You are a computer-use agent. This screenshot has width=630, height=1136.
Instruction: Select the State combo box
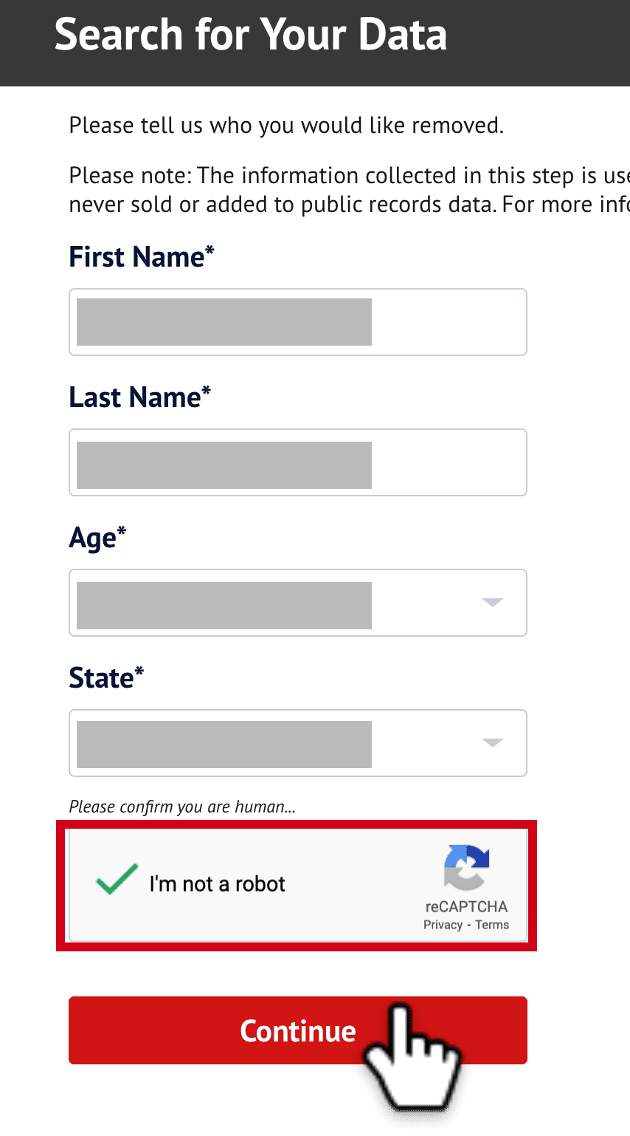click(298, 743)
